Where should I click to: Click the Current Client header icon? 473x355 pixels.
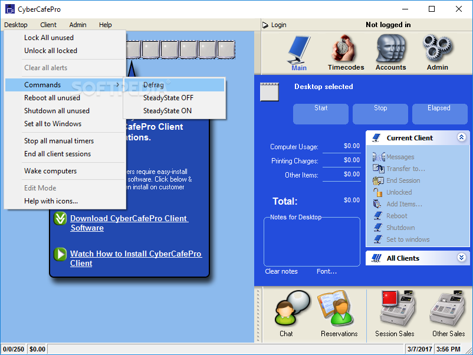click(376, 138)
